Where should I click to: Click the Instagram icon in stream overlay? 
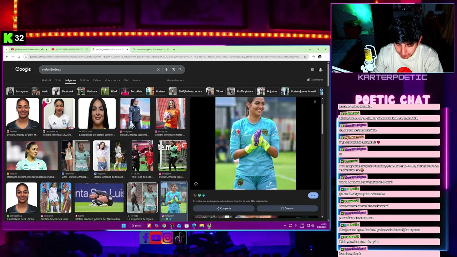click(x=167, y=238)
